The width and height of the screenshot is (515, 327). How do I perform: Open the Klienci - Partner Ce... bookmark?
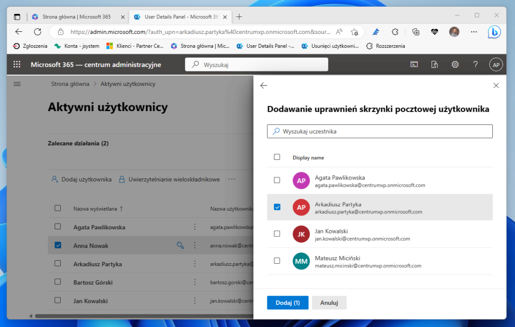click(x=134, y=46)
